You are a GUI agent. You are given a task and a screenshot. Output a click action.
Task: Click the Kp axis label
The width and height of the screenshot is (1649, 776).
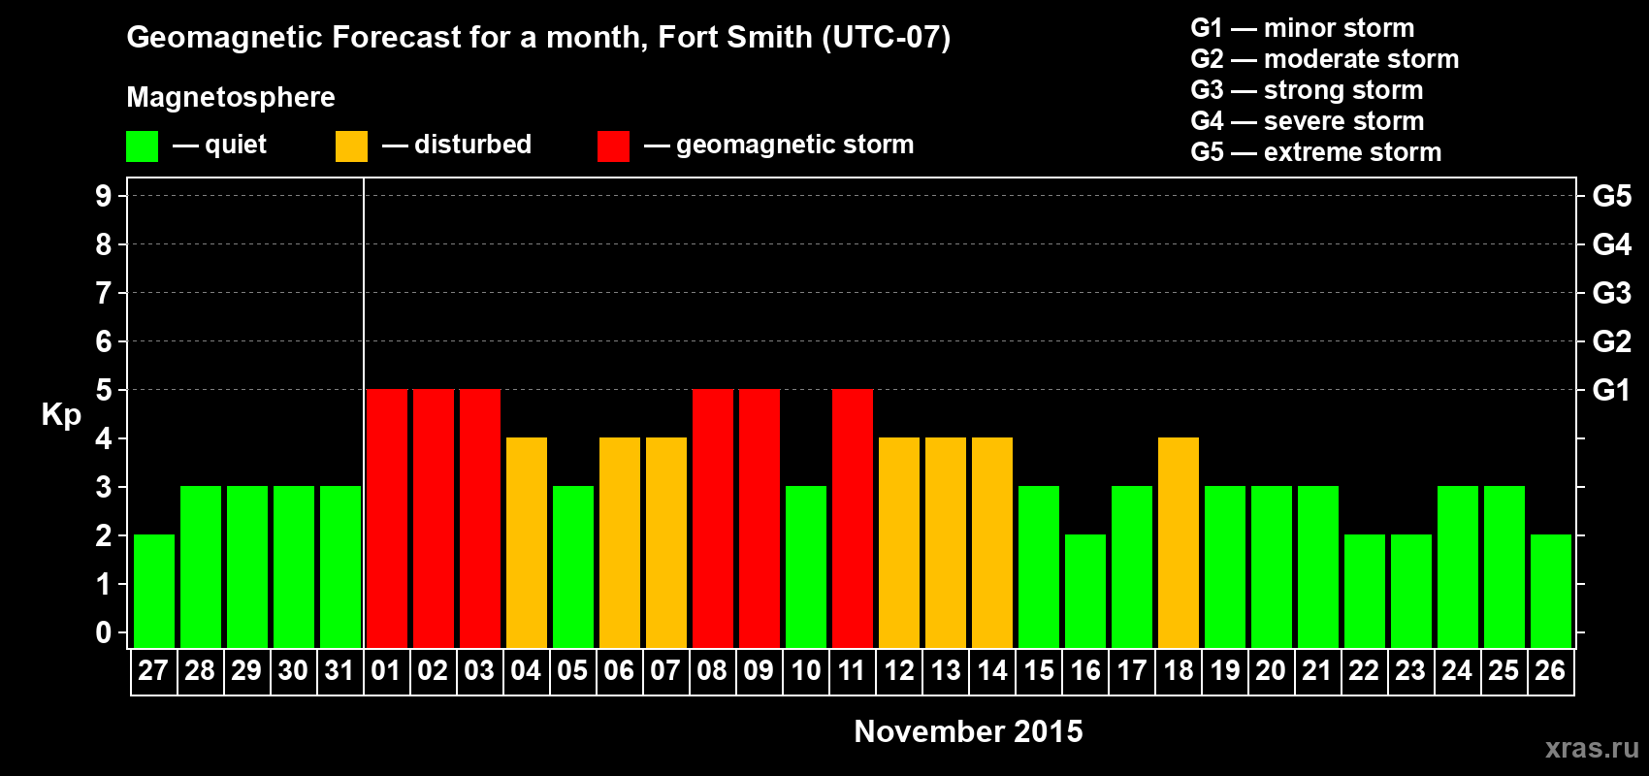click(x=61, y=415)
